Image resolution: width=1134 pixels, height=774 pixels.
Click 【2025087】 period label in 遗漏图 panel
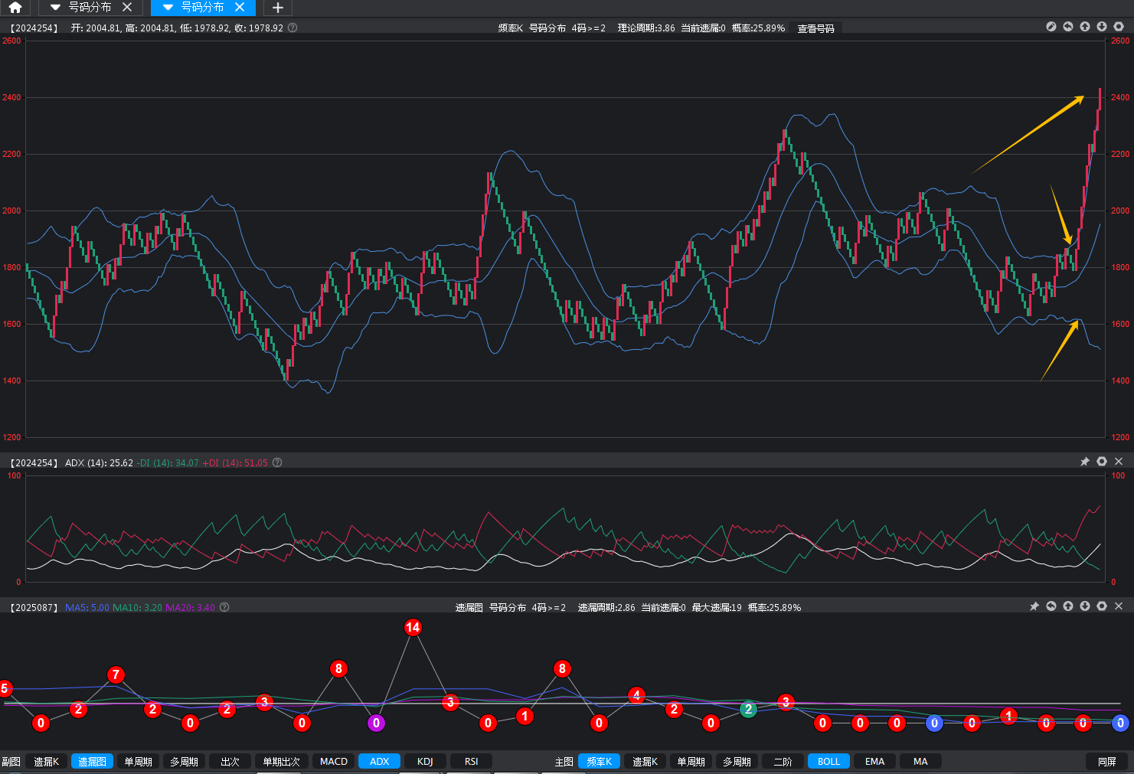(34, 608)
